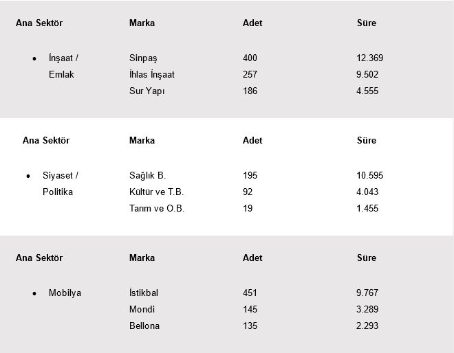
Task: Click the Marka header above Sinpaş
Action: 142,23
